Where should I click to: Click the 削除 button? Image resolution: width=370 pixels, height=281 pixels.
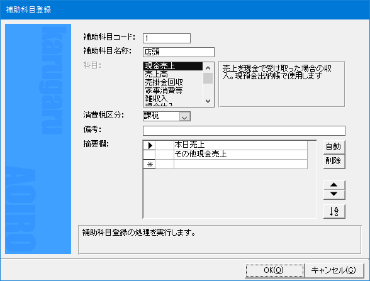[334, 161]
